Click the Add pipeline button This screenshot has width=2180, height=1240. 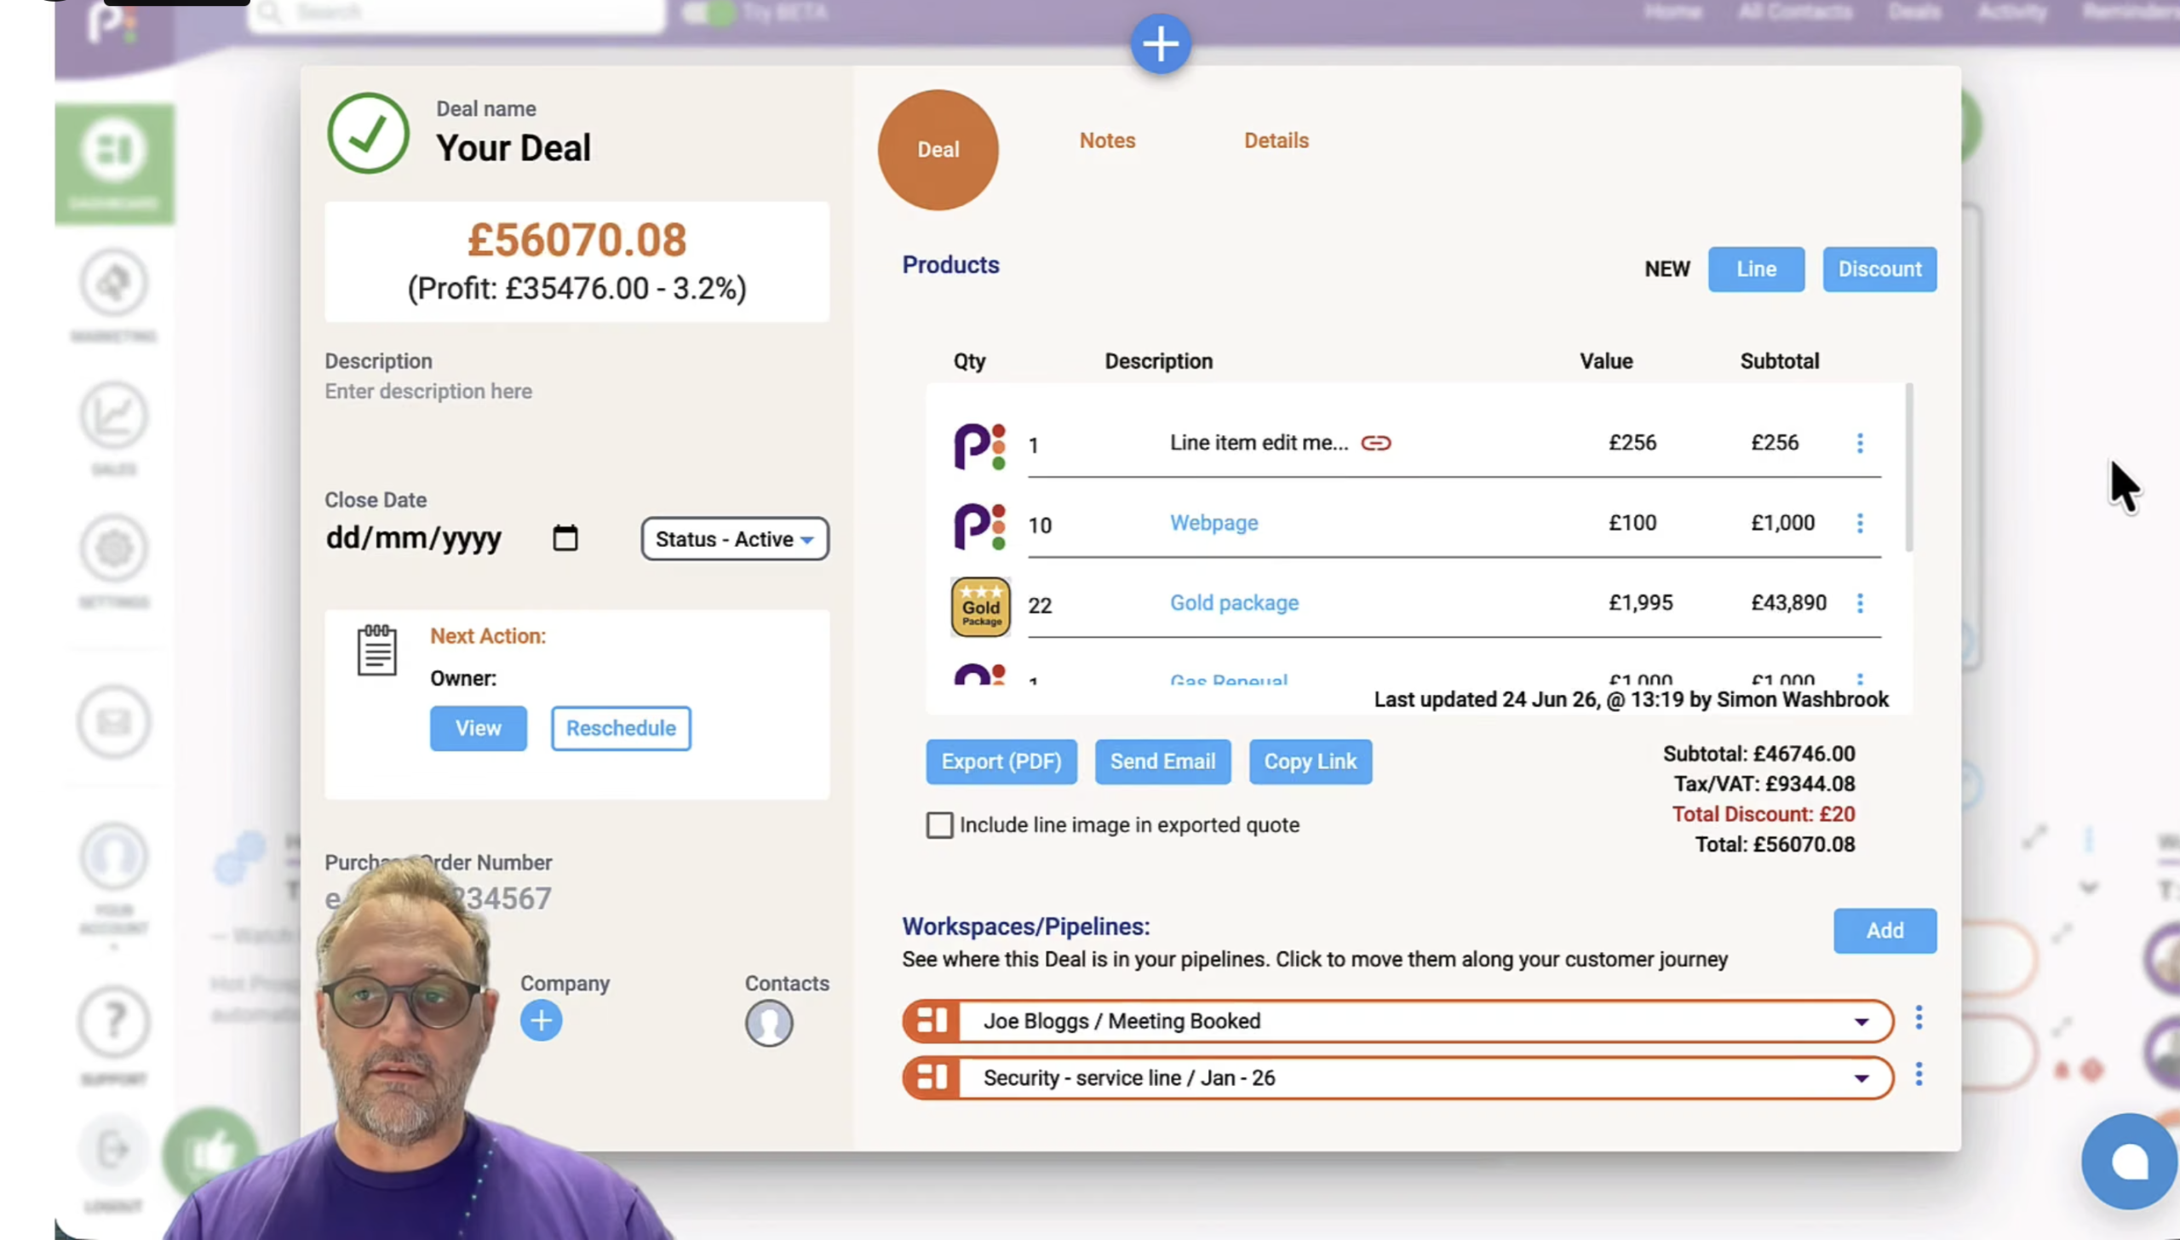point(1885,931)
